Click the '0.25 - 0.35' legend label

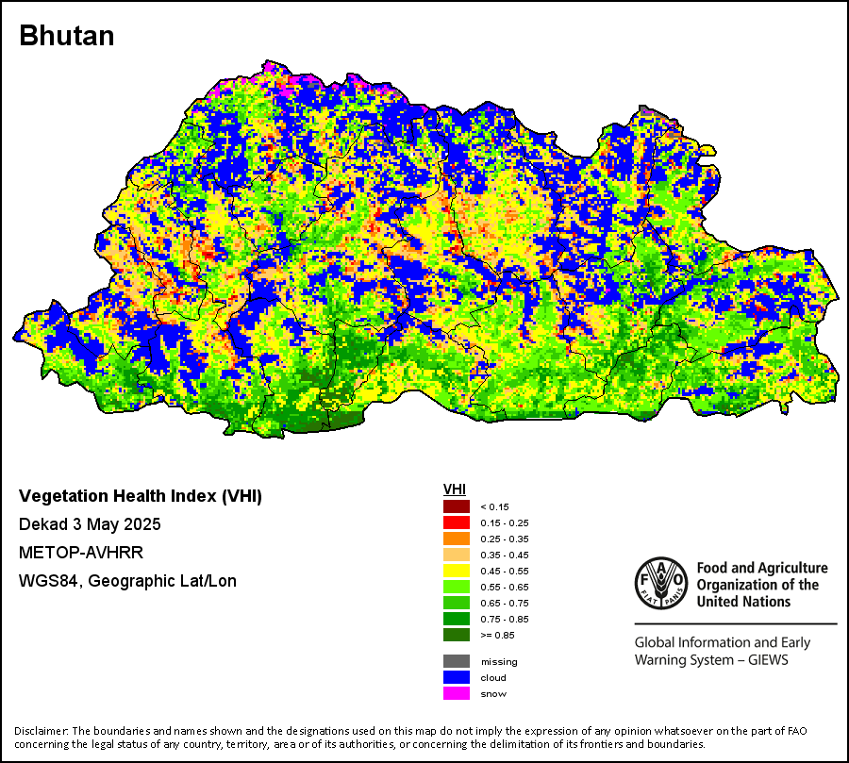(x=505, y=539)
